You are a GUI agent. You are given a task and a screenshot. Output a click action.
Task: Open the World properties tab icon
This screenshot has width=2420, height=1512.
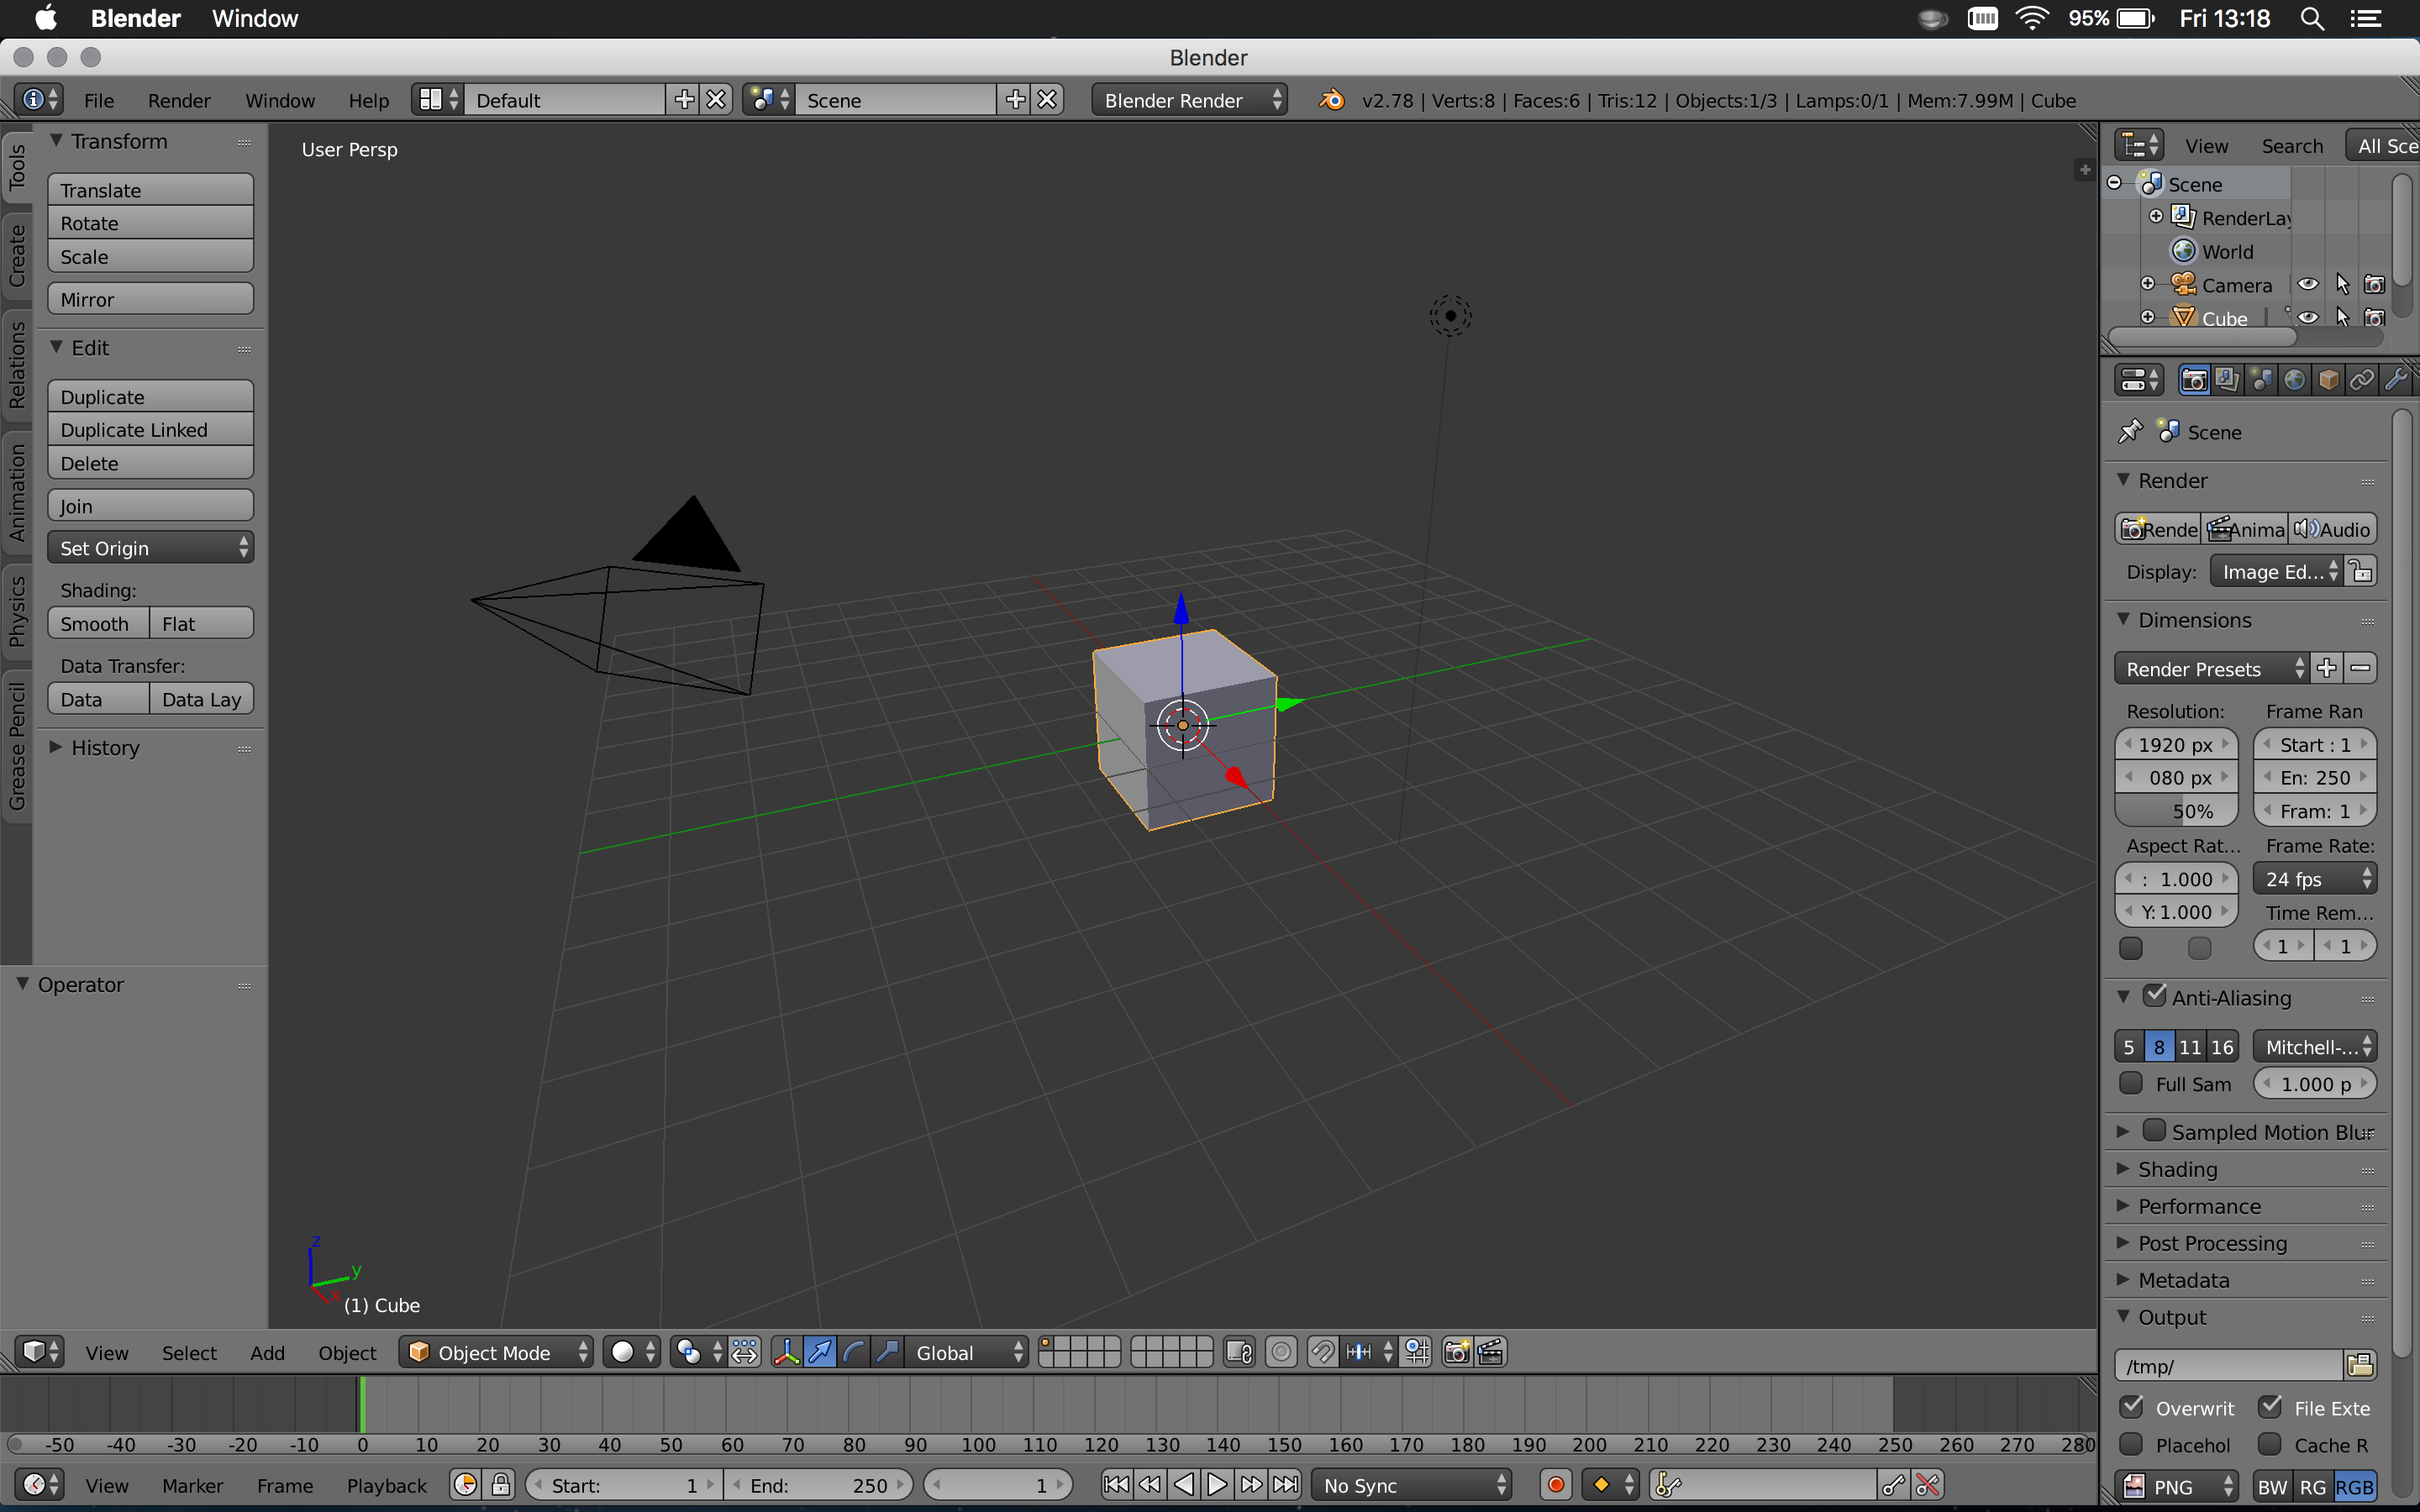pos(2294,380)
